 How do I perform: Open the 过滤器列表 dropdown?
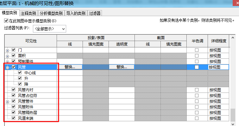(49, 29)
